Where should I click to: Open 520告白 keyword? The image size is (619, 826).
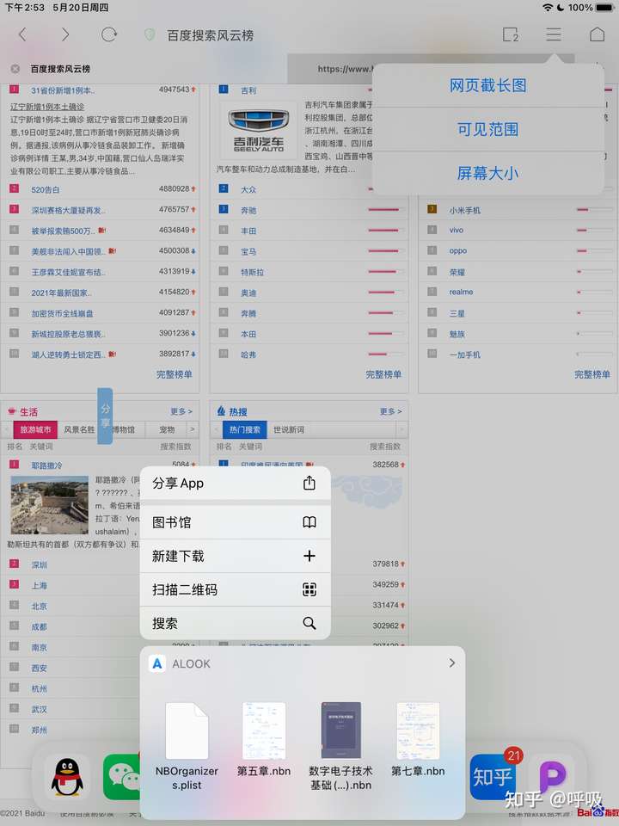(x=46, y=189)
